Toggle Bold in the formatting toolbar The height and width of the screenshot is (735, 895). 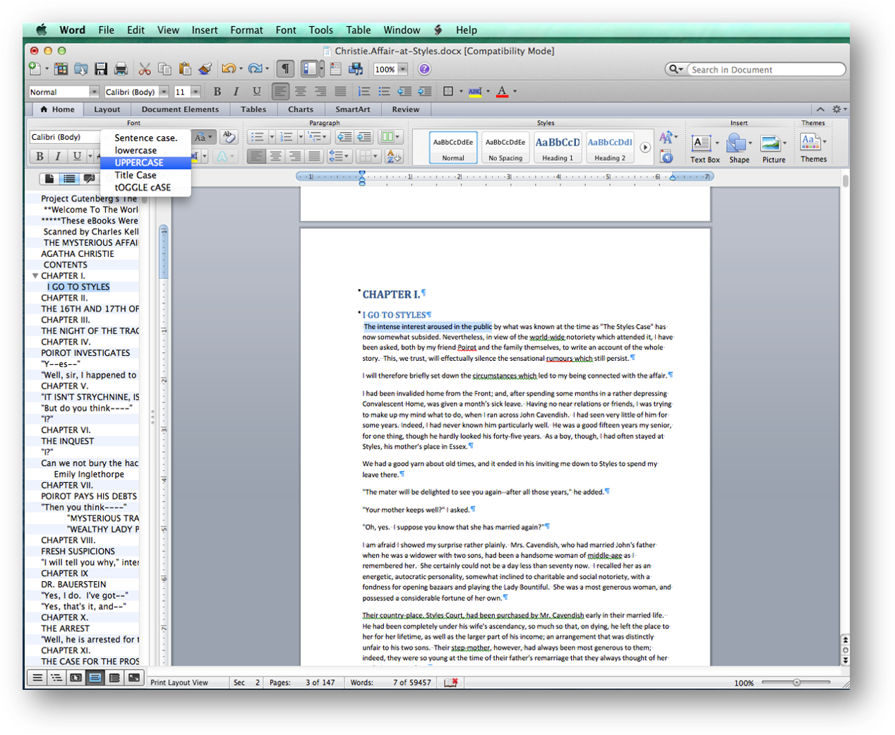pos(217,92)
